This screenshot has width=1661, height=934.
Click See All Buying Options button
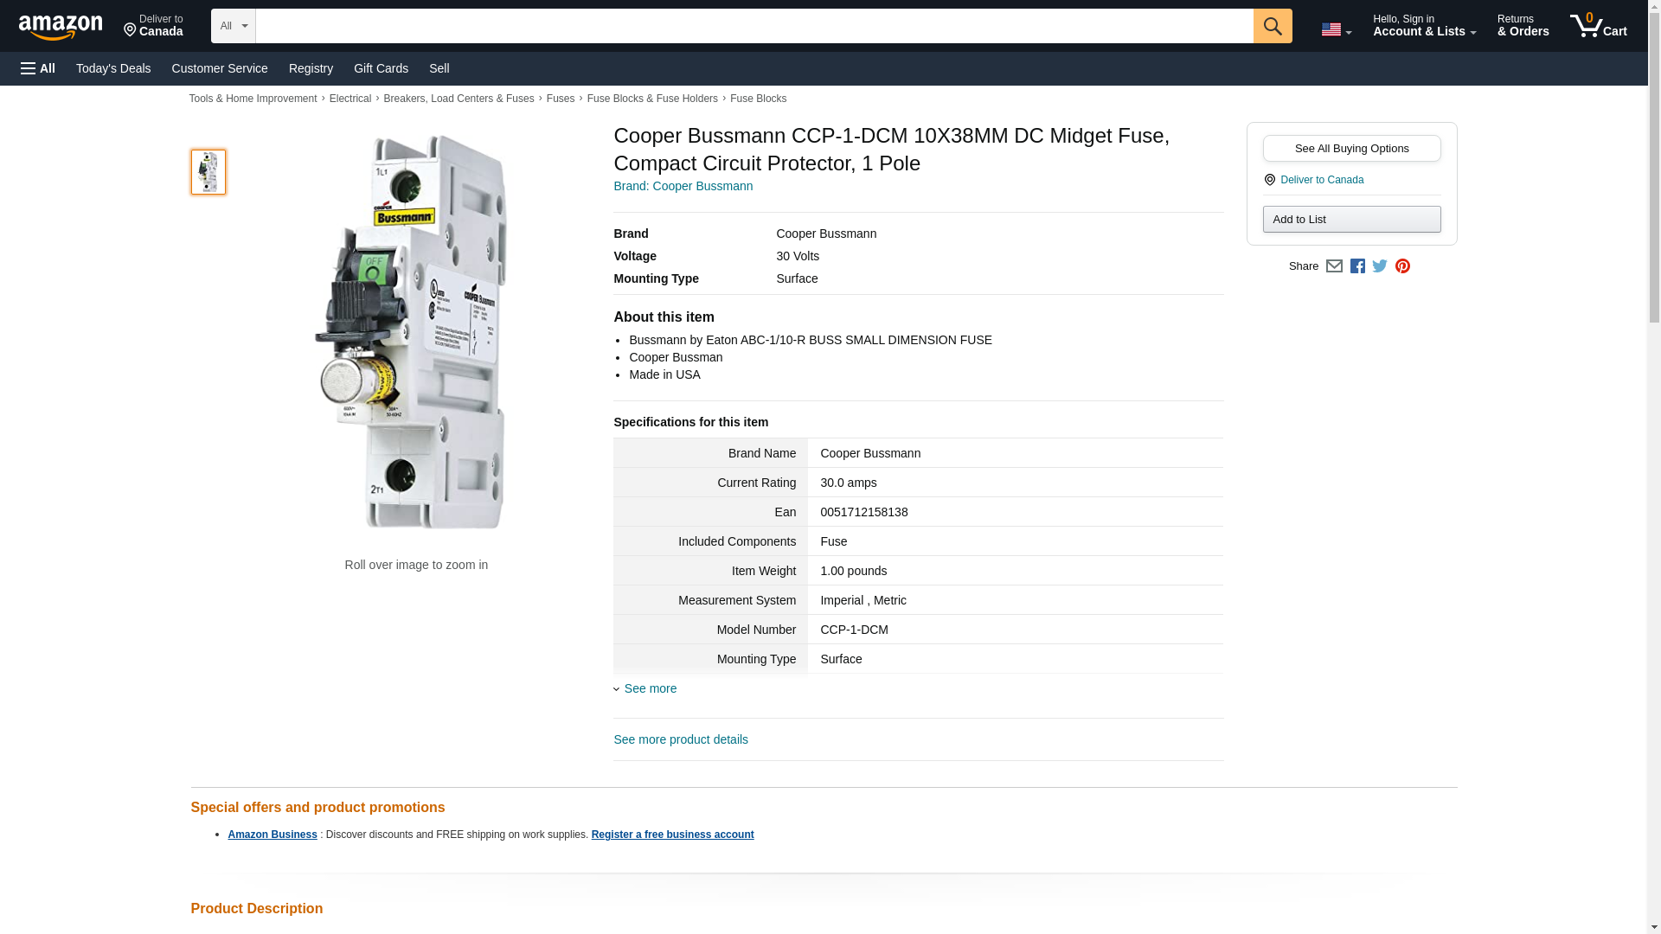(x=1351, y=149)
